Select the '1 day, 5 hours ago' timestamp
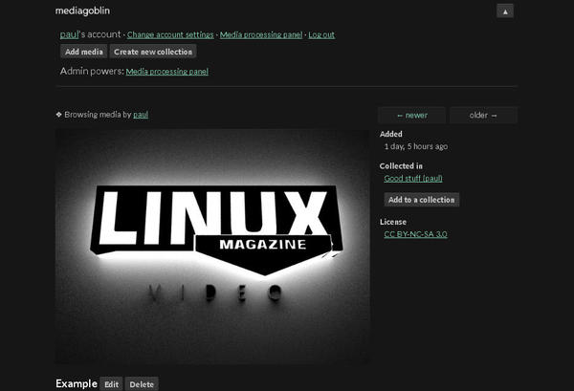Screen dimensions: 574x391 [x=416, y=146]
